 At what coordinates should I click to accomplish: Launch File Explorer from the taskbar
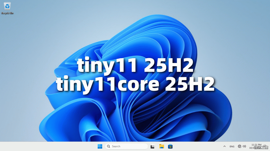tap(162, 146)
